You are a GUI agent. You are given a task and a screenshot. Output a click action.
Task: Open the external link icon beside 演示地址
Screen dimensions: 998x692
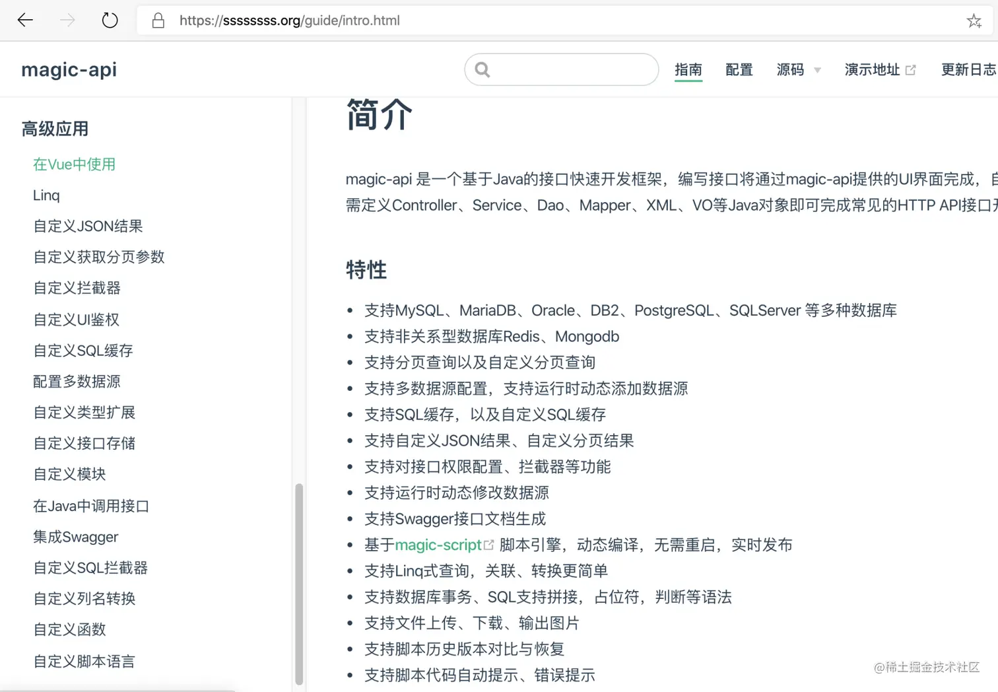912,68
